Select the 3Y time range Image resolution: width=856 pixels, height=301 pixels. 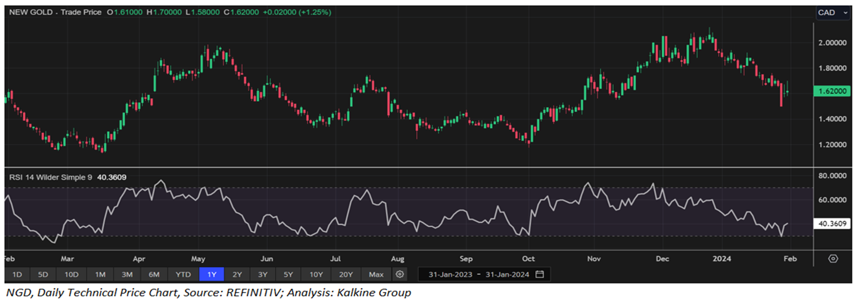tap(263, 274)
